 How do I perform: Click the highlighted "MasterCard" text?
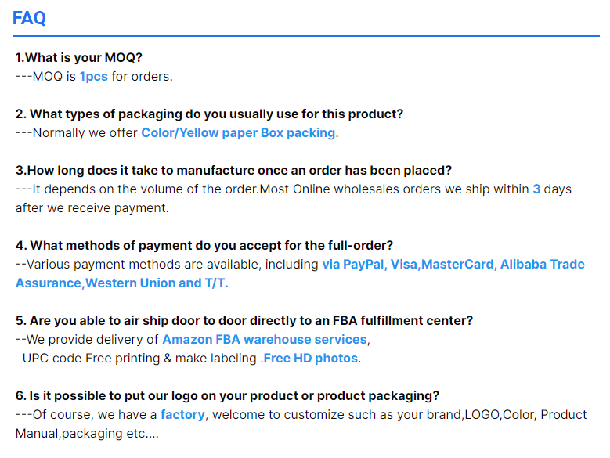pos(457,264)
